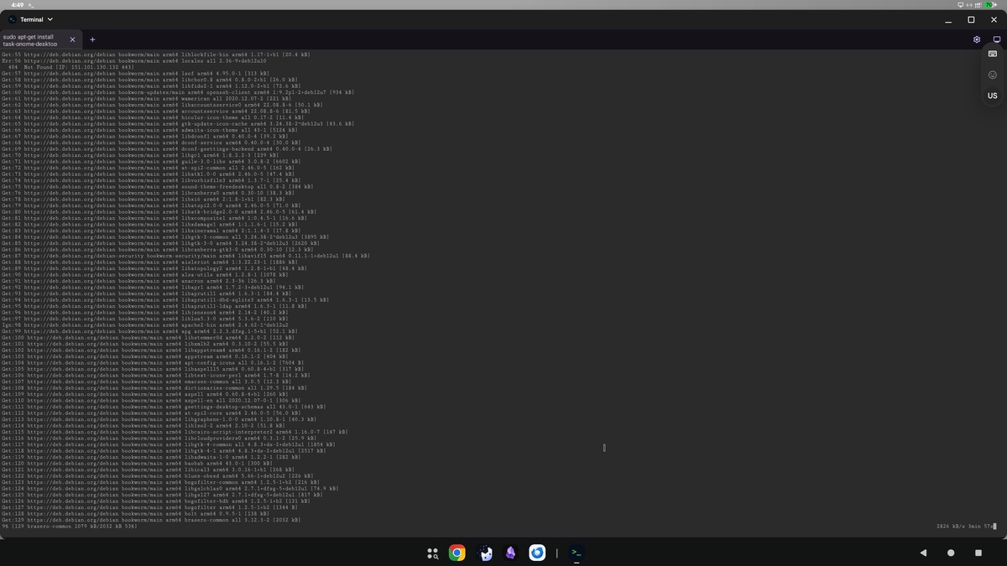This screenshot has height=566, width=1007.
Task: Close the 'sudo apt-get install' terminal tab
Action: tap(72, 39)
